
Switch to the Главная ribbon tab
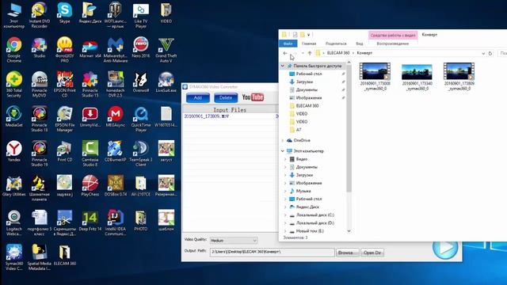pos(309,44)
